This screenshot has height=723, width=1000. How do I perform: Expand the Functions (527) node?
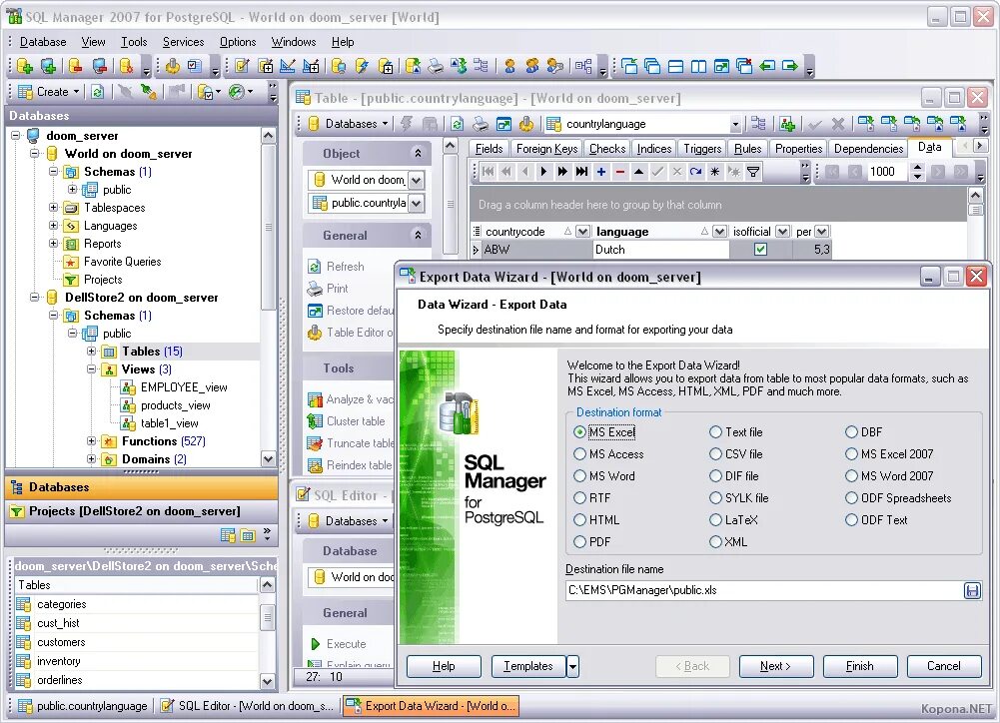(x=91, y=440)
